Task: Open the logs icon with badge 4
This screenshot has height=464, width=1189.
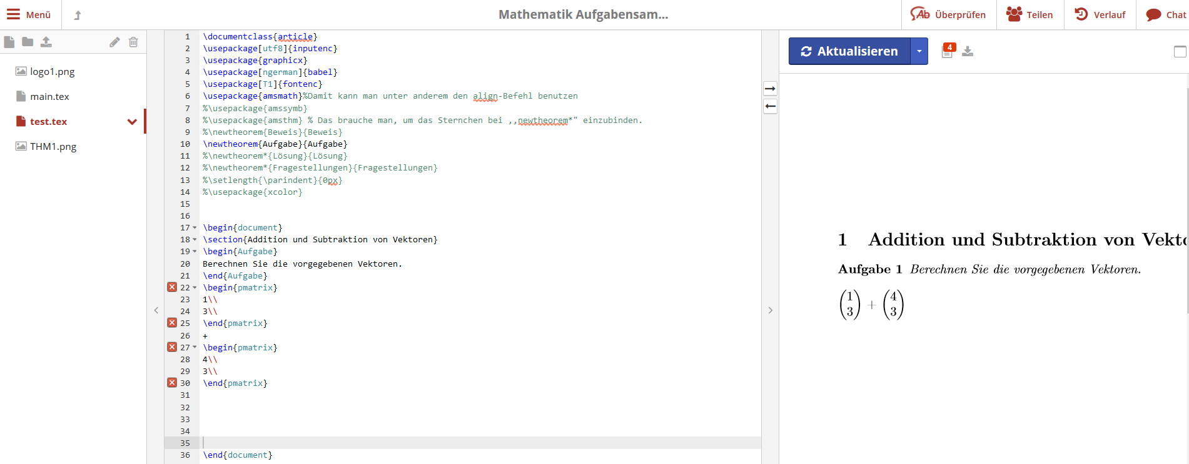Action: click(x=948, y=51)
